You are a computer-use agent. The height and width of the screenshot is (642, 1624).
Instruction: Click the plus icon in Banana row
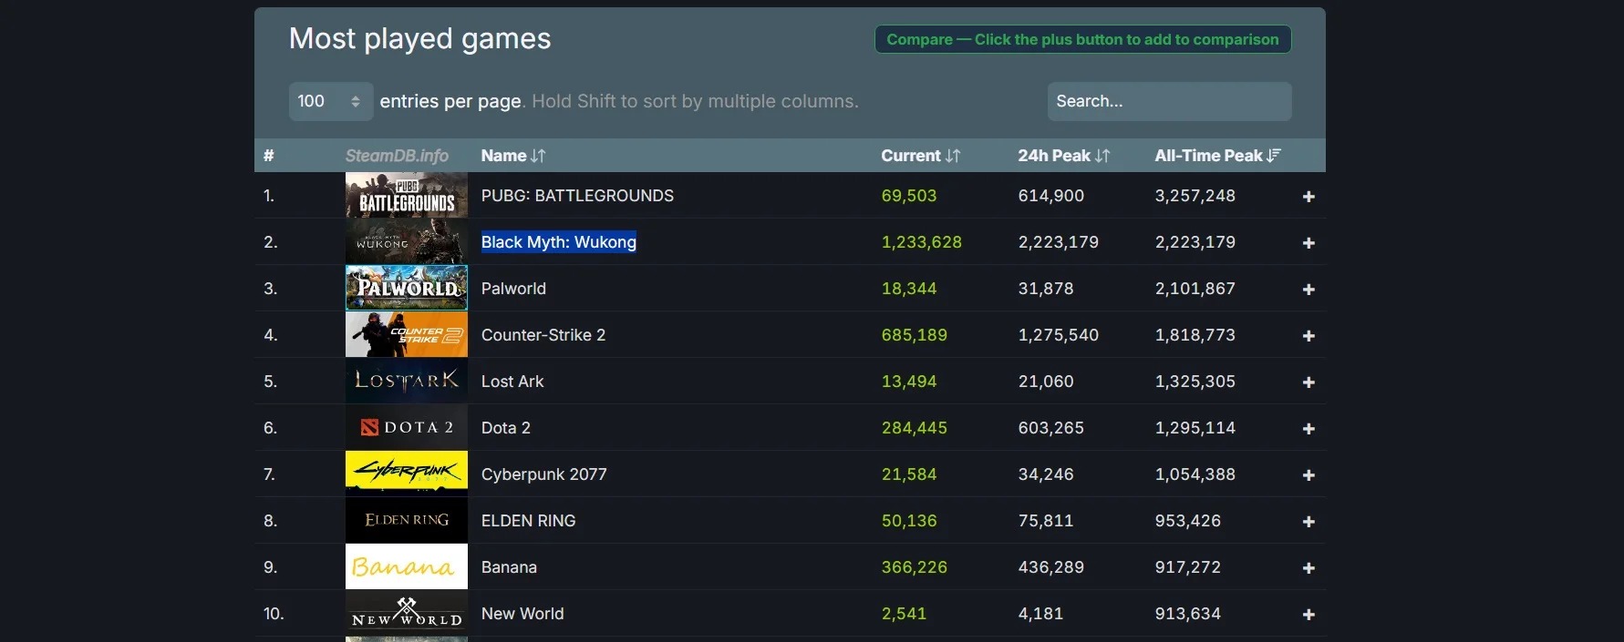(x=1309, y=568)
